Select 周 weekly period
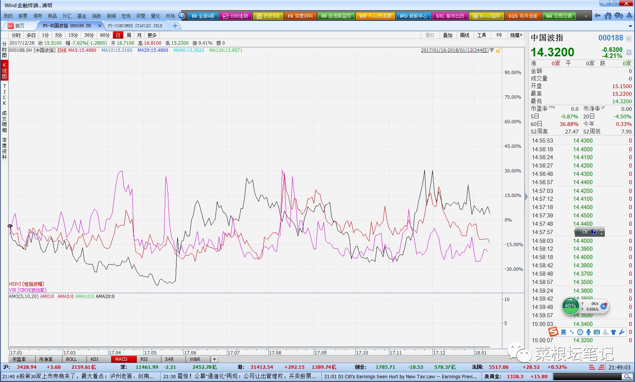This screenshot has height=382, width=635. 129,35
